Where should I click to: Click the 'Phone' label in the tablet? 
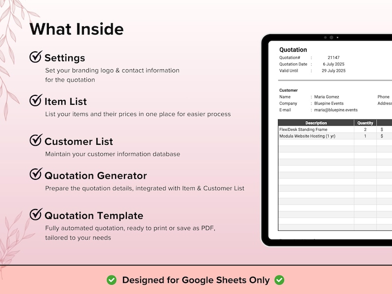click(x=384, y=96)
